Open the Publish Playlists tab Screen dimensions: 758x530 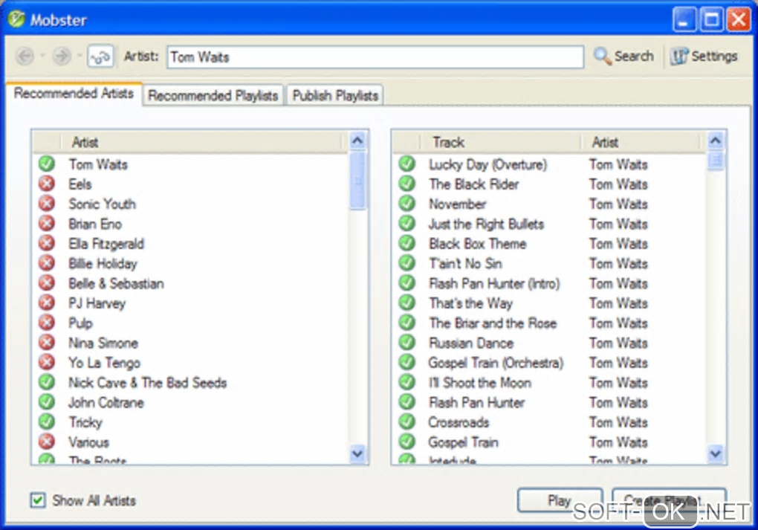335,95
